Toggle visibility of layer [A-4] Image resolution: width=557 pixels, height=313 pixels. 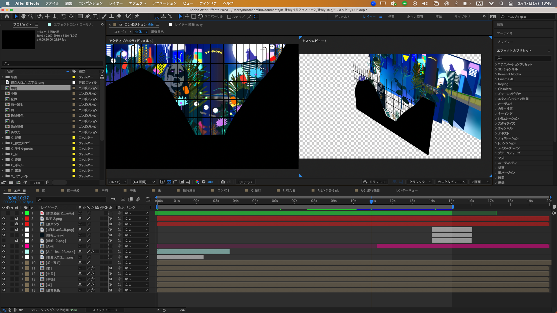point(3,246)
